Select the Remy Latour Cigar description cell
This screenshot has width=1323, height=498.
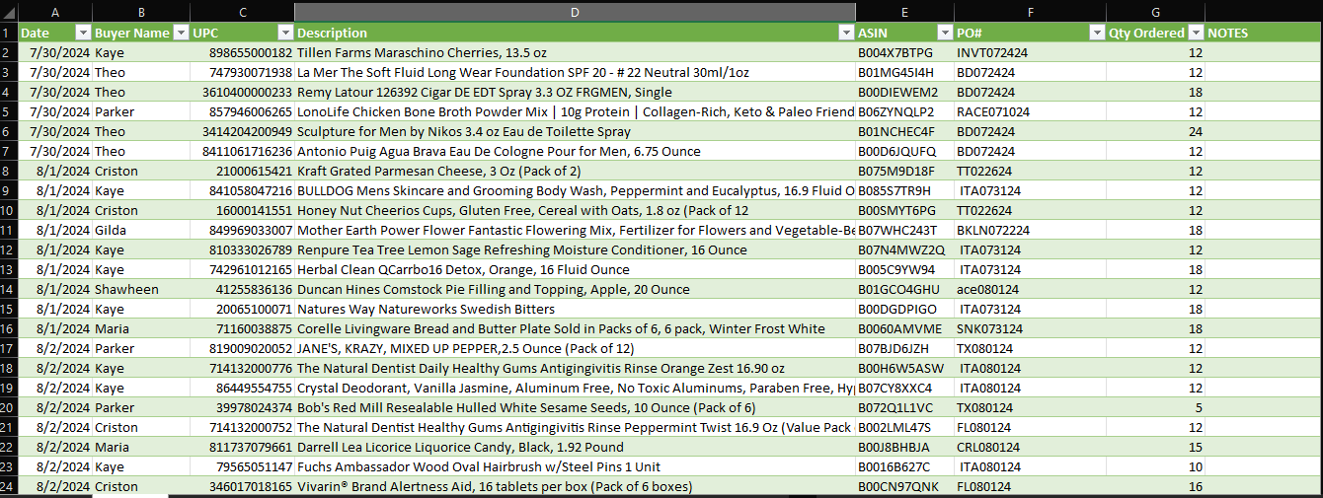(575, 92)
